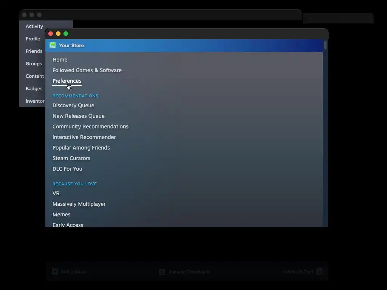The width and height of the screenshot is (387, 290).
Task: Click Add a Game label
Action: click(74, 272)
